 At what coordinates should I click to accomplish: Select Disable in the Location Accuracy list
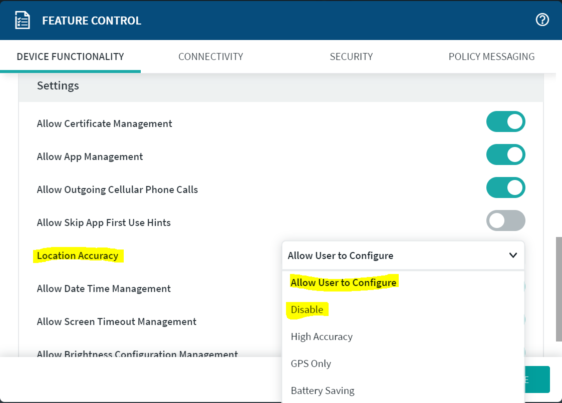click(307, 309)
